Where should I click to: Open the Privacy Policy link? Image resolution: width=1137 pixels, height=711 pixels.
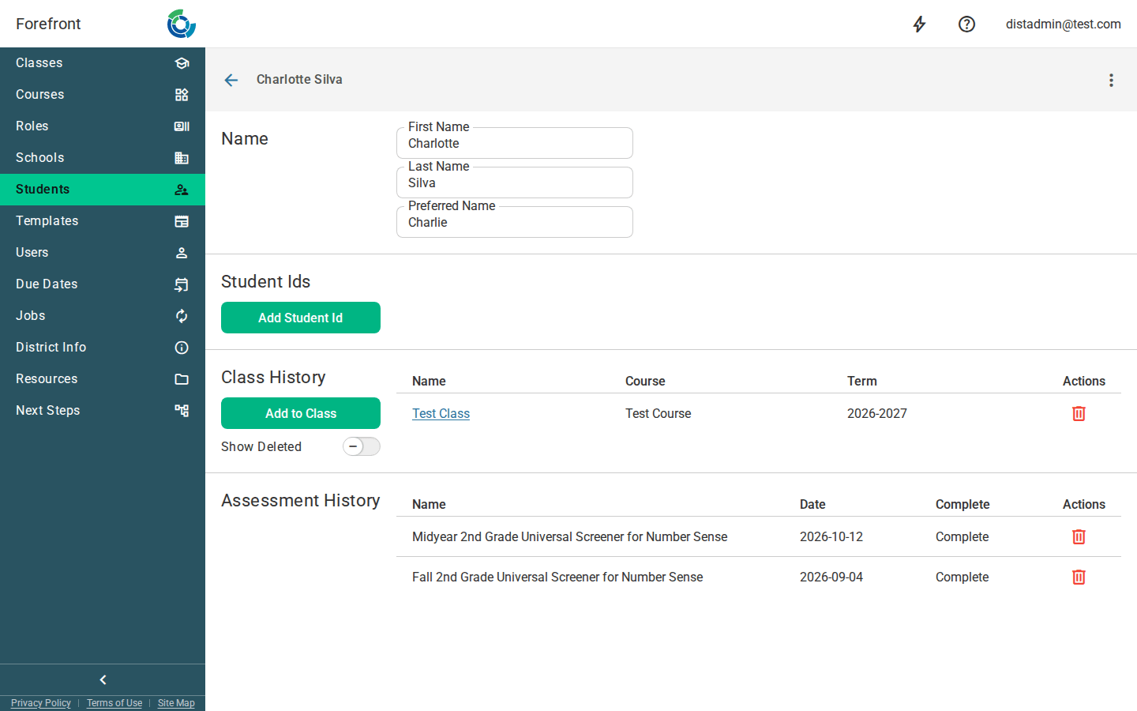pos(41,703)
